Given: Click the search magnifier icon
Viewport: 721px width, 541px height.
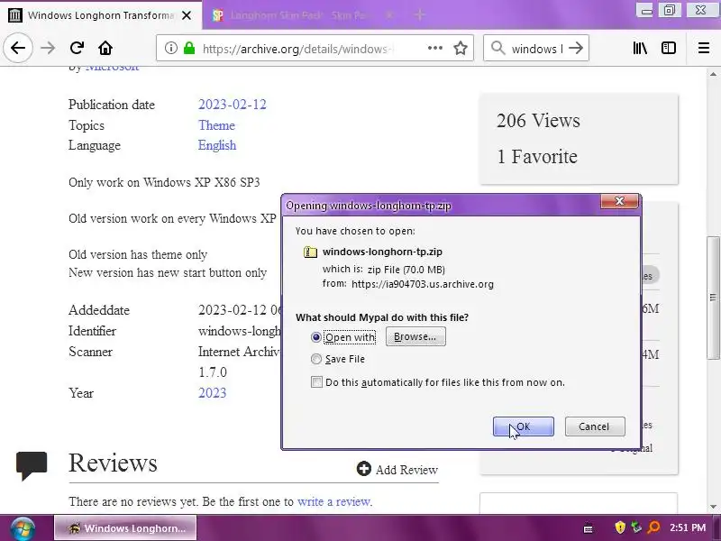Looking at the screenshot, I should point(498,48).
